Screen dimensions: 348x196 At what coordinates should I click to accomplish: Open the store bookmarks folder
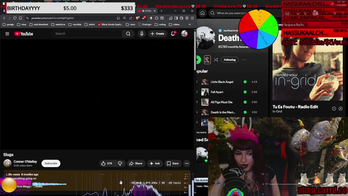(130, 24)
